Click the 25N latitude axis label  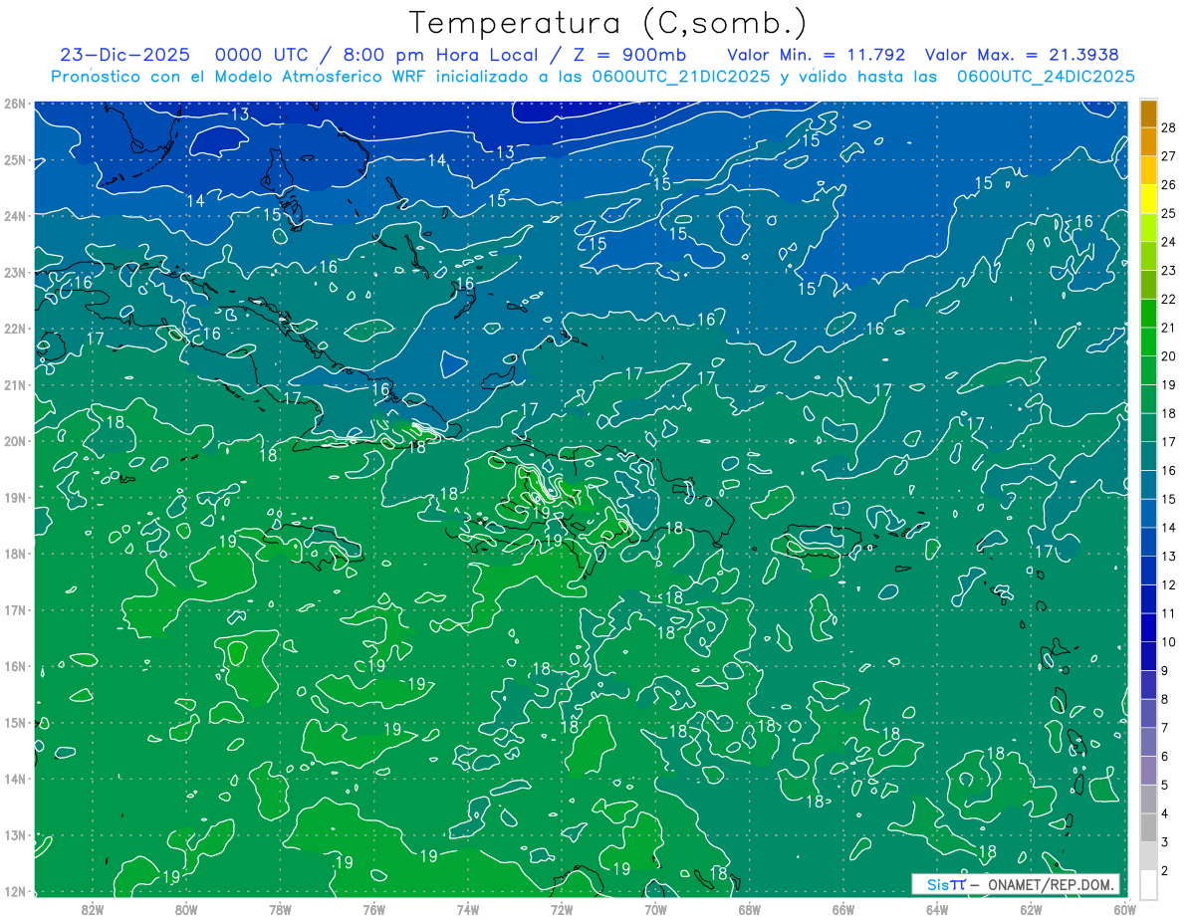click(15, 159)
